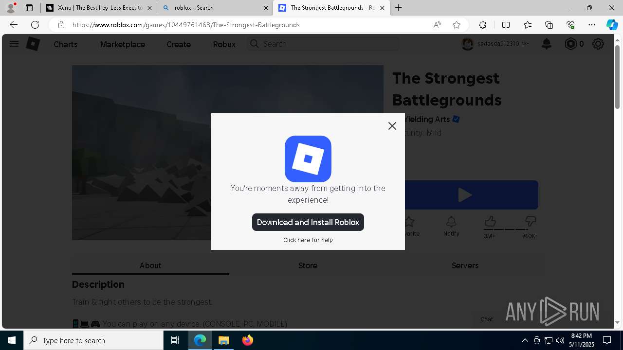Open the tab actions menu
The height and width of the screenshot is (350, 623).
point(29,8)
